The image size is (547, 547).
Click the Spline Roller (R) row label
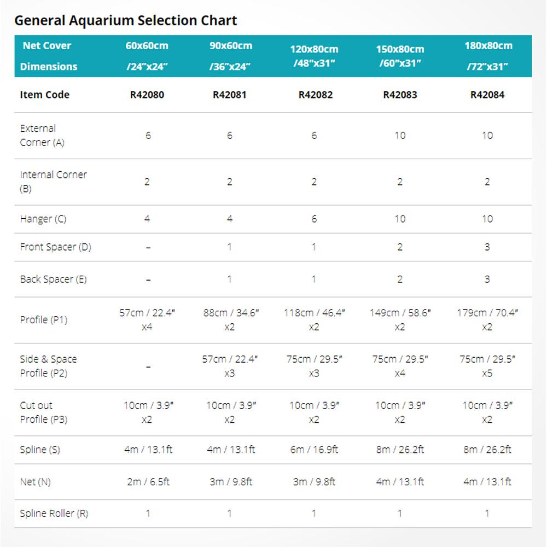point(54,514)
